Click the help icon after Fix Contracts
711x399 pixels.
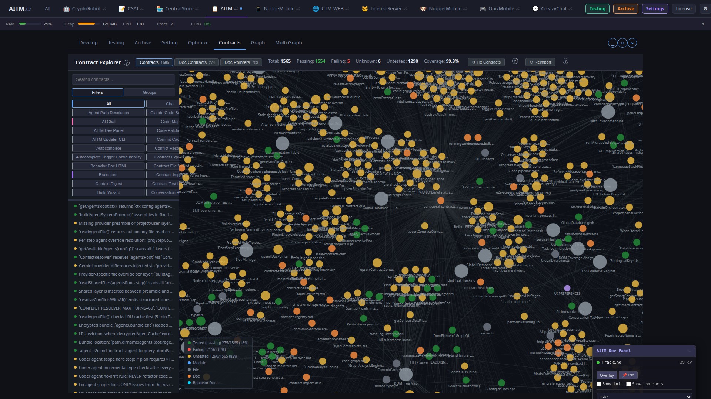[x=515, y=61]
